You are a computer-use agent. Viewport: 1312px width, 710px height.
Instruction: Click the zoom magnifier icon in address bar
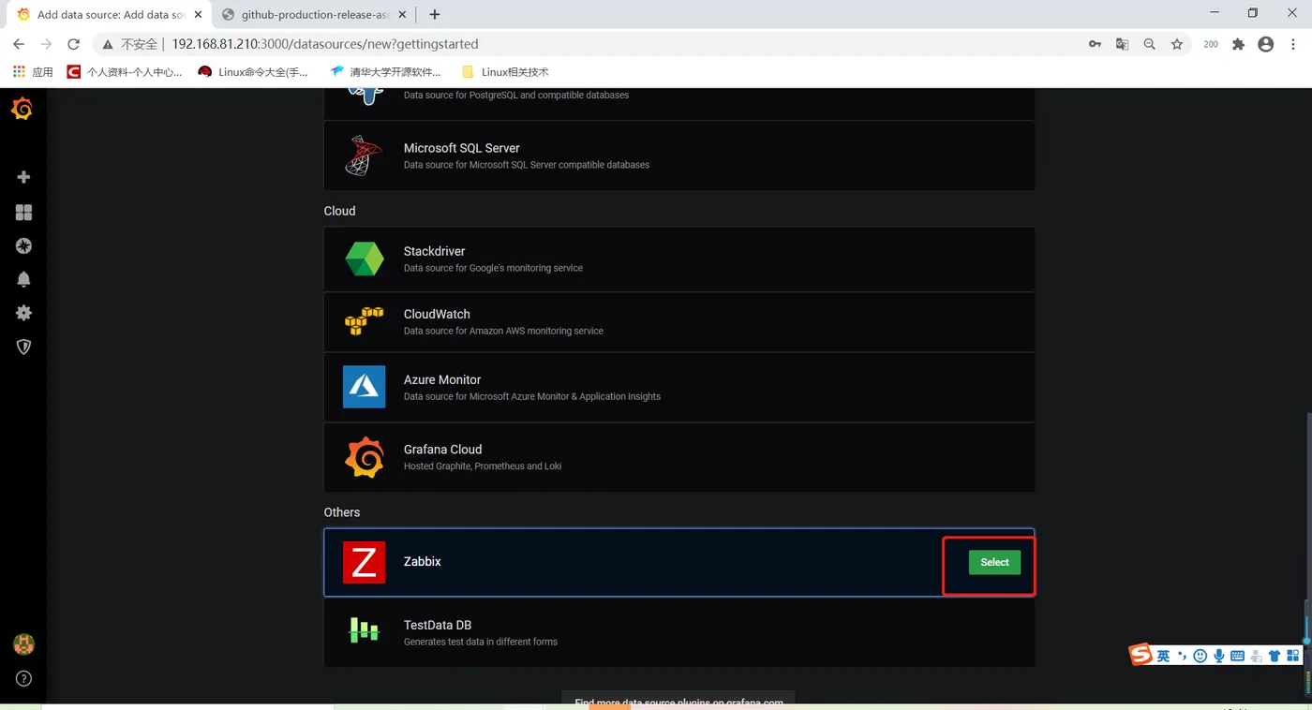coord(1149,44)
